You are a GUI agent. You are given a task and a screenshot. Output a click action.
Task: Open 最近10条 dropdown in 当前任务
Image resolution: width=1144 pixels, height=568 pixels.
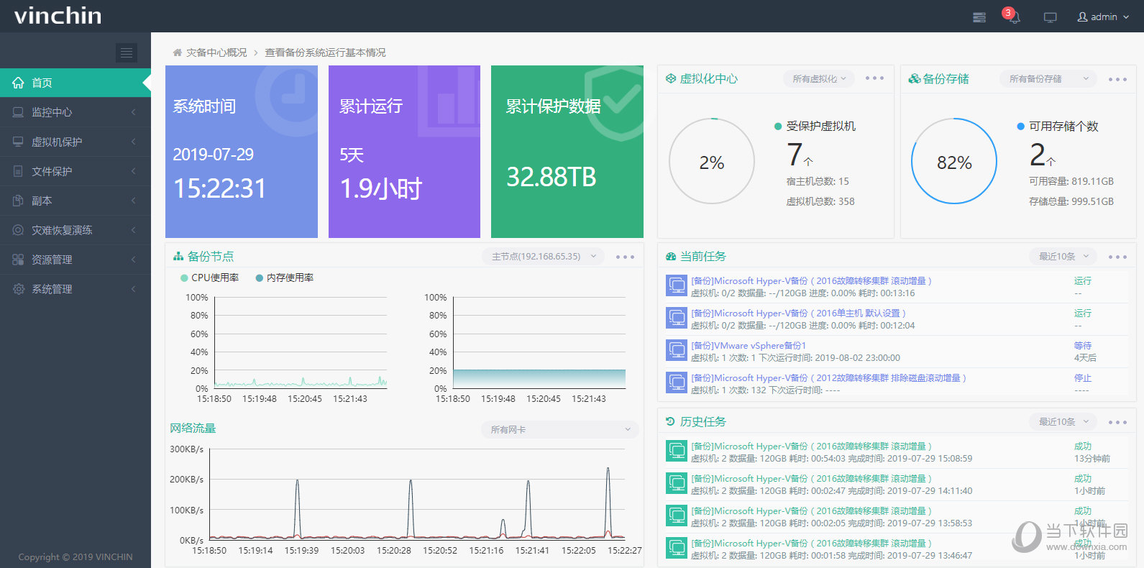point(1063,257)
